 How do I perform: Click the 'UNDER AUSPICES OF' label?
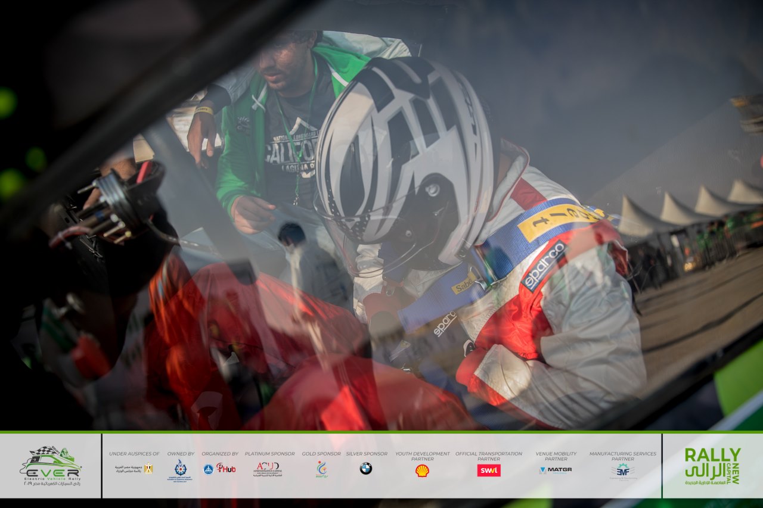click(134, 454)
